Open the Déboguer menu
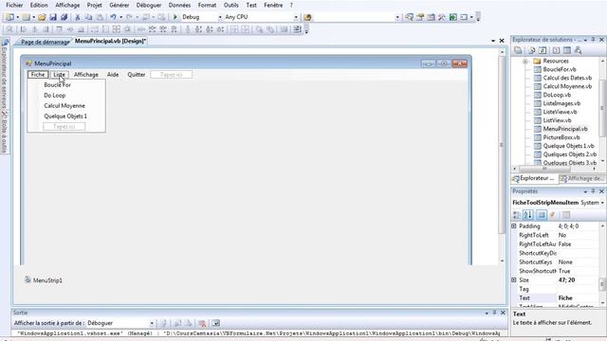Image resolution: width=607 pixels, height=341 pixels. click(149, 5)
